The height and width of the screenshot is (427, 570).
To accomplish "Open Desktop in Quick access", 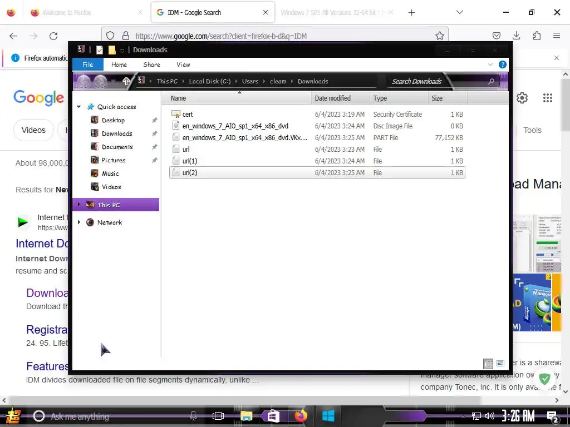I will pyautogui.click(x=113, y=120).
